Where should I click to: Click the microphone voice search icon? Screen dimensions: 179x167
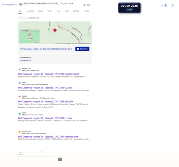84,5
